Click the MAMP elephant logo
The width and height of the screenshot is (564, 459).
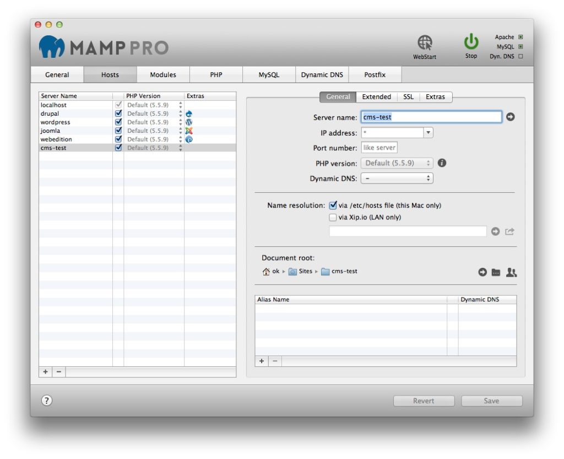(x=52, y=46)
